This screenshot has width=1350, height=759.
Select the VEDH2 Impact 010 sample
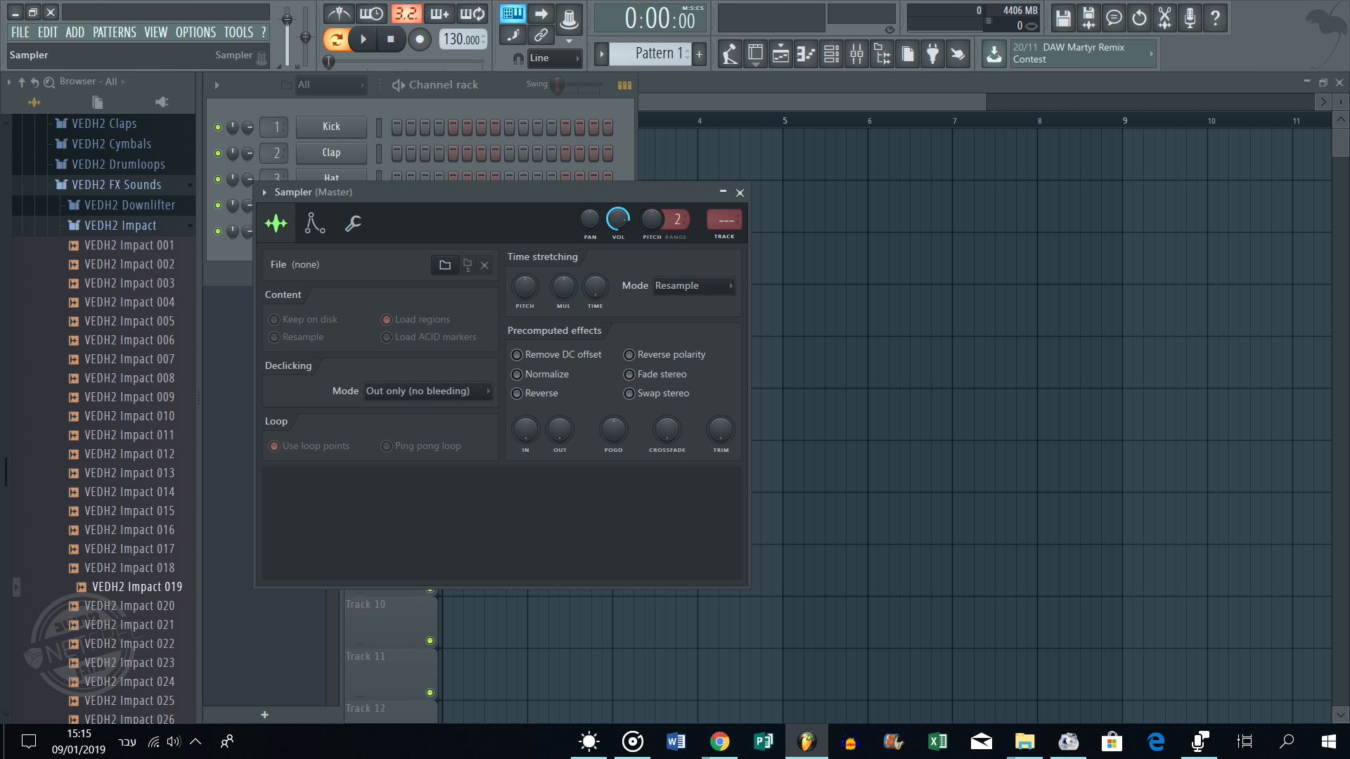tap(129, 416)
